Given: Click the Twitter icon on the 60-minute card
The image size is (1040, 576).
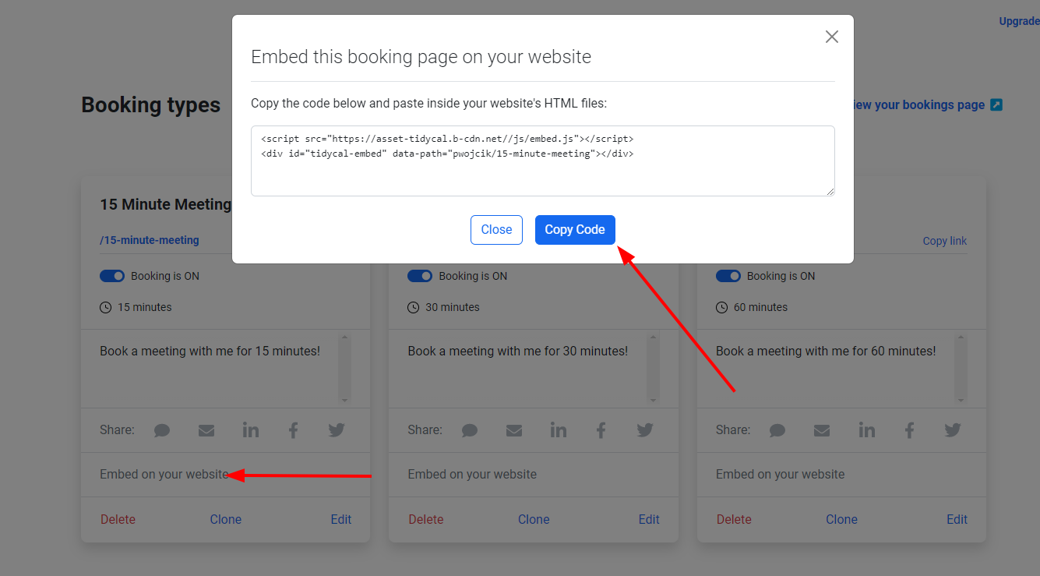Looking at the screenshot, I should coord(952,430).
